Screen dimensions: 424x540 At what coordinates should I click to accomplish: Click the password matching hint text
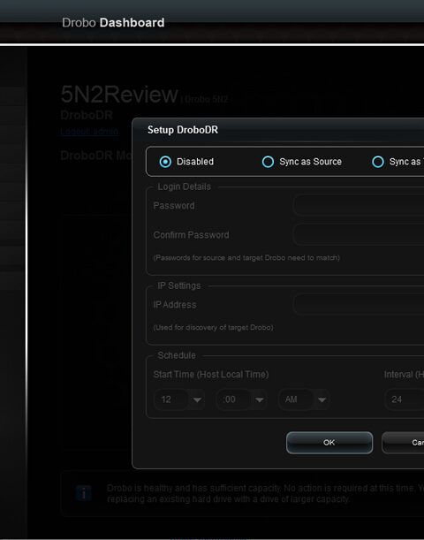click(x=246, y=257)
